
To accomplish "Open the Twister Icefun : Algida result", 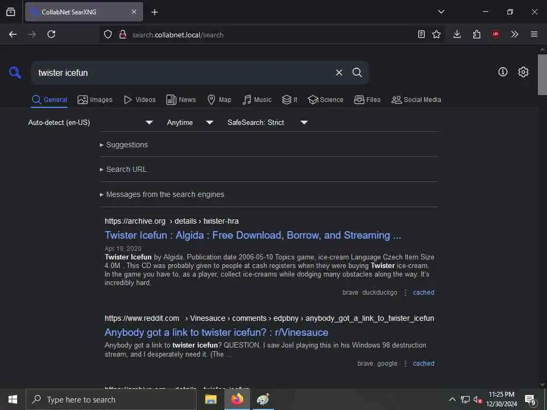I will (x=253, y=235).
